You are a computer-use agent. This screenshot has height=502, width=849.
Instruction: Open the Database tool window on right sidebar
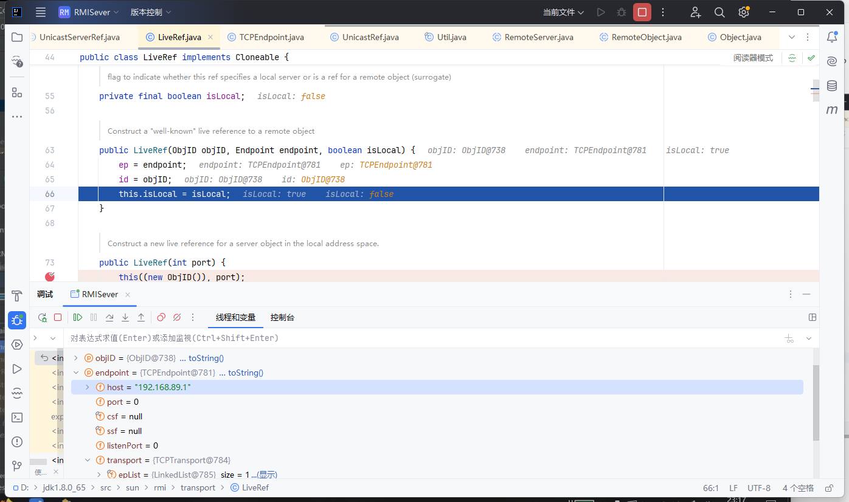832,86
